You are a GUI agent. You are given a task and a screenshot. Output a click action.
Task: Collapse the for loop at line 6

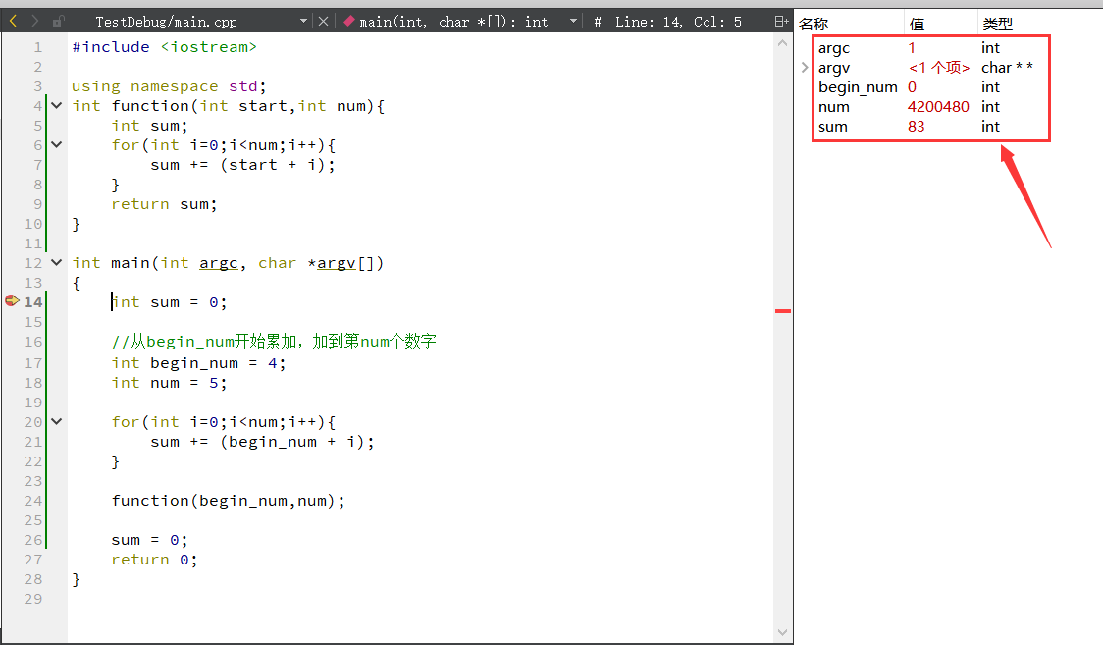pyautogui.click(x=57, y=145)
